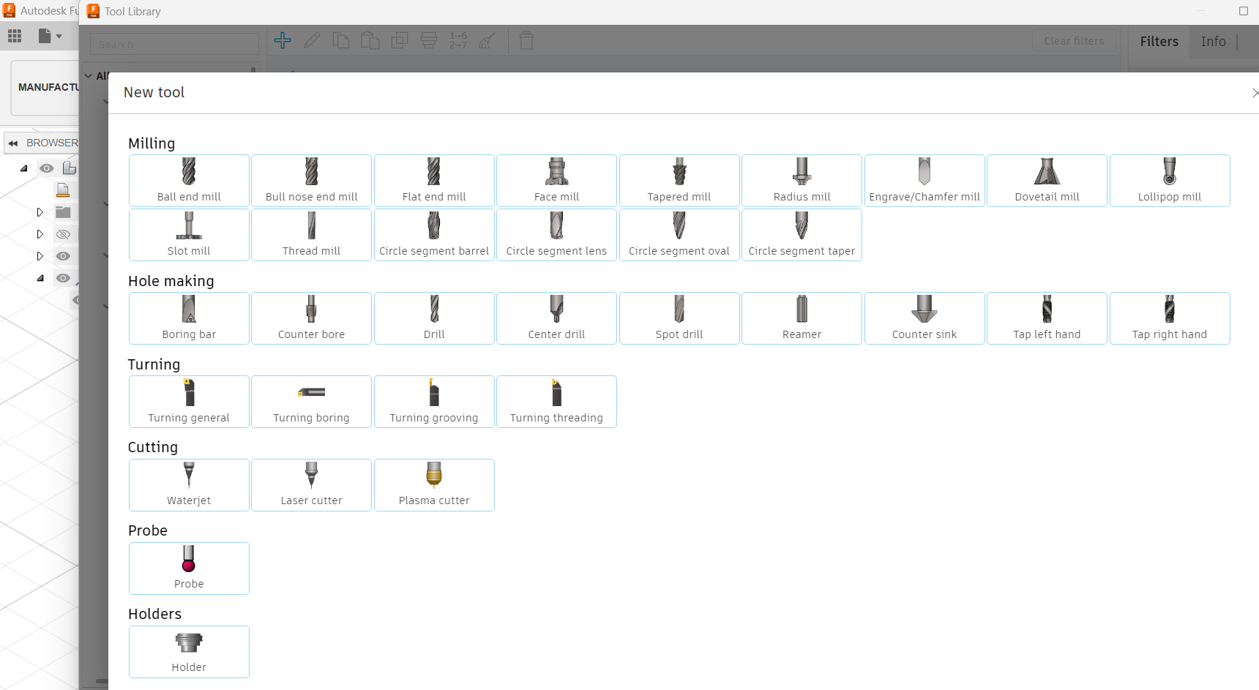Screen dimensions: 1259x690
Task: Pick Engrave/Chamfer mill tool
Action: (924, 181)
